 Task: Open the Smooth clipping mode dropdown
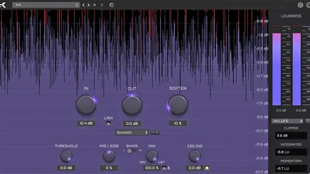(132, 133)
